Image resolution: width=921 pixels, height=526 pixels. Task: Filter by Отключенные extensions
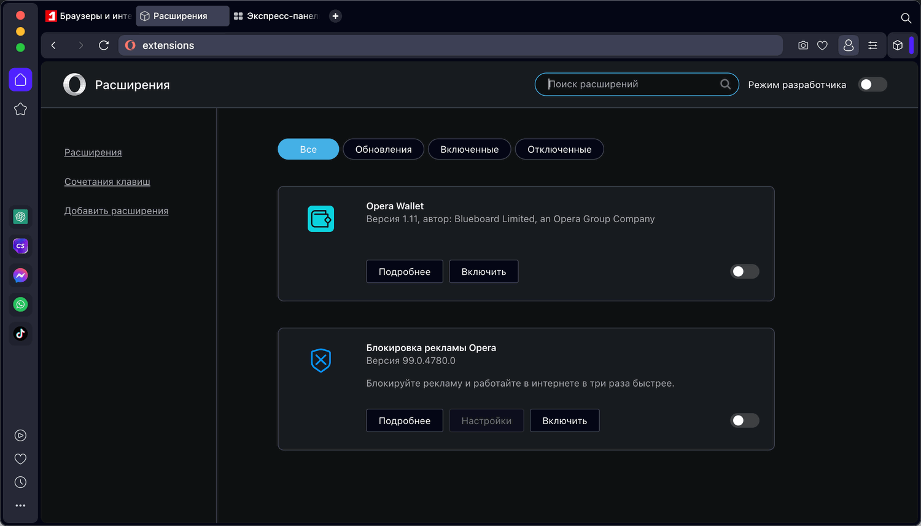coord(559,149)
